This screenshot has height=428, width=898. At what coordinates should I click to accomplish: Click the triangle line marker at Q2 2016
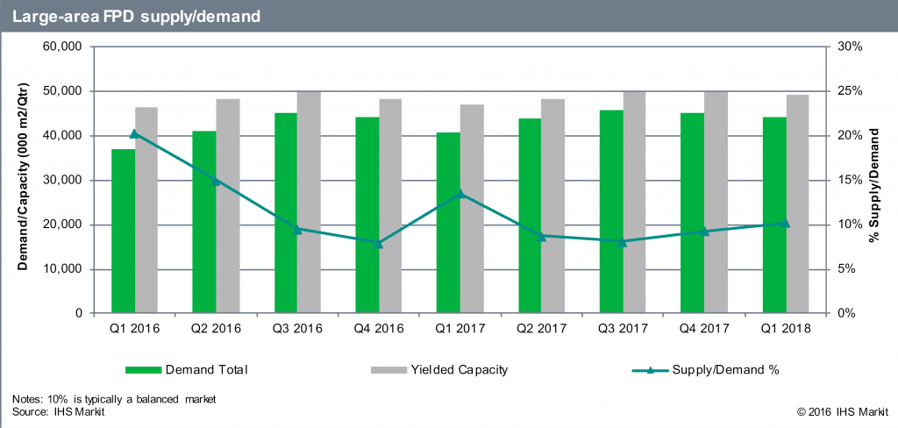216,181
